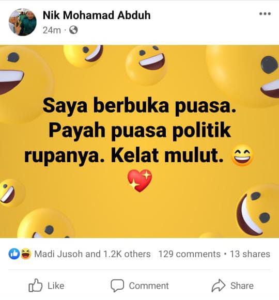View the 13 shares
Image resolution: width=279 pixels, height=300 pixels.
250,254
